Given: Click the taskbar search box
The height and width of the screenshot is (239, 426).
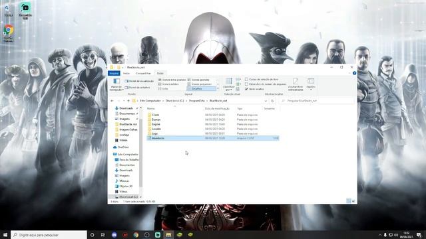Looking at the screenshot, I should point(49,235).
